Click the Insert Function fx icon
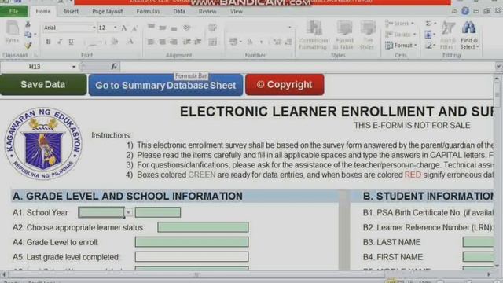Image resolution: width=503 pixels, height=283 pixels. tap(114, 66)
